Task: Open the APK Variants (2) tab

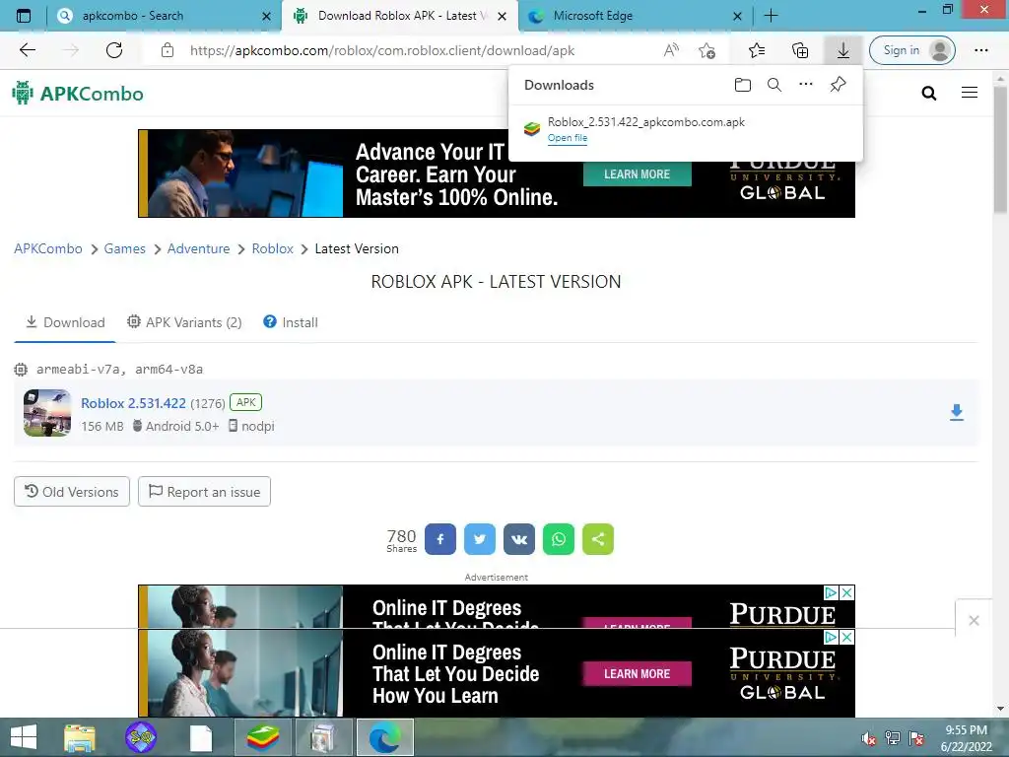Action: click(184, 322)
